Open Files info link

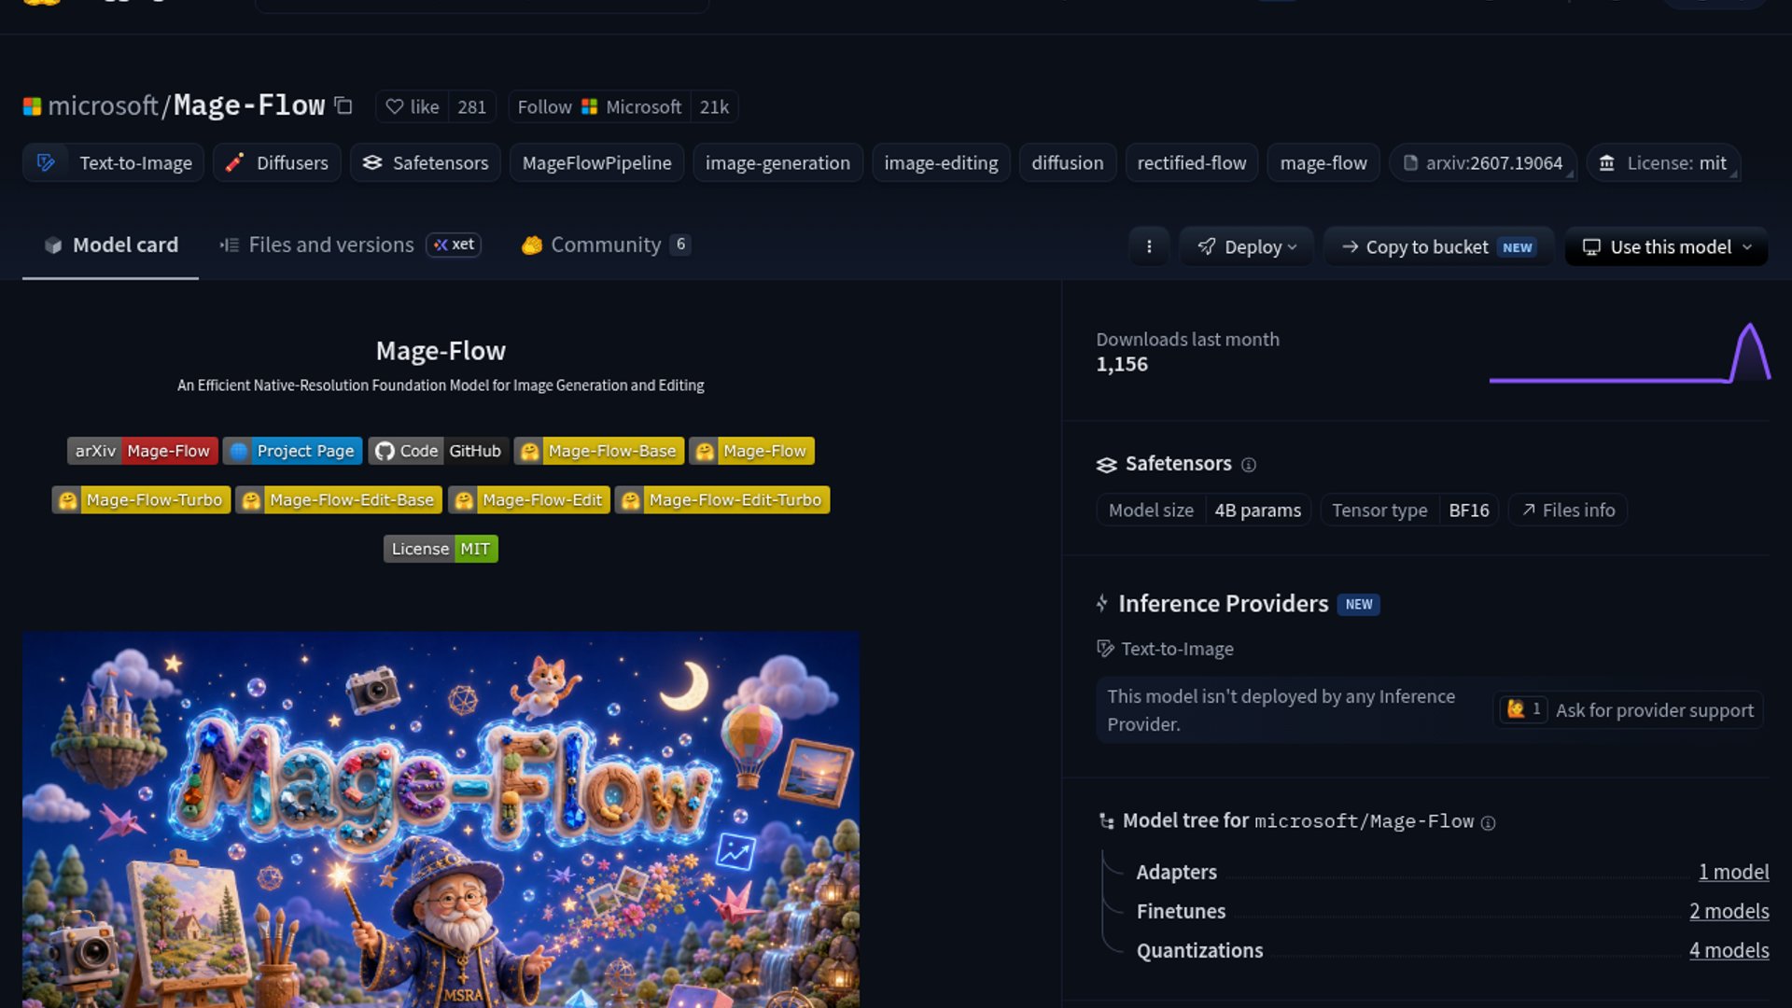point(1568,510)
